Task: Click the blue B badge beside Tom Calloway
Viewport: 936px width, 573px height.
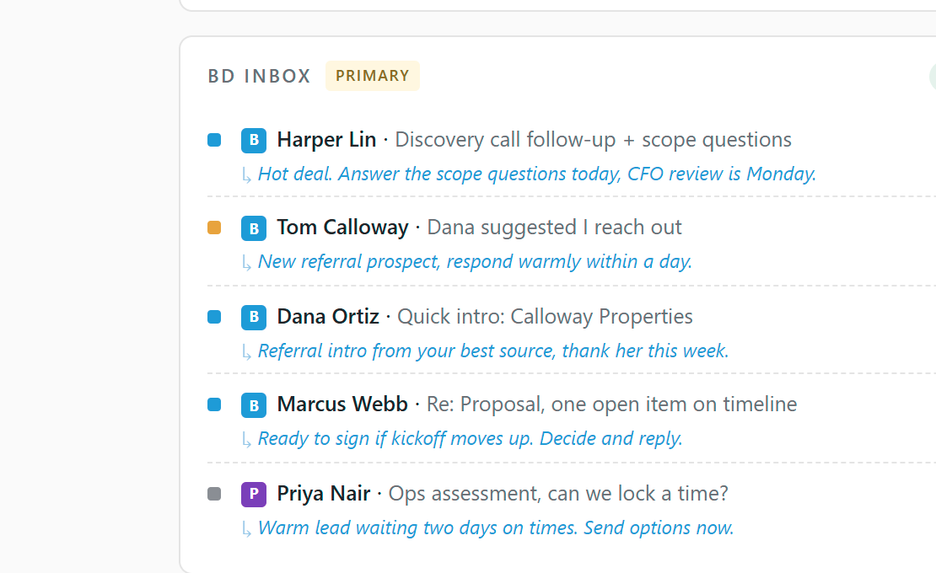Action: 254,228
